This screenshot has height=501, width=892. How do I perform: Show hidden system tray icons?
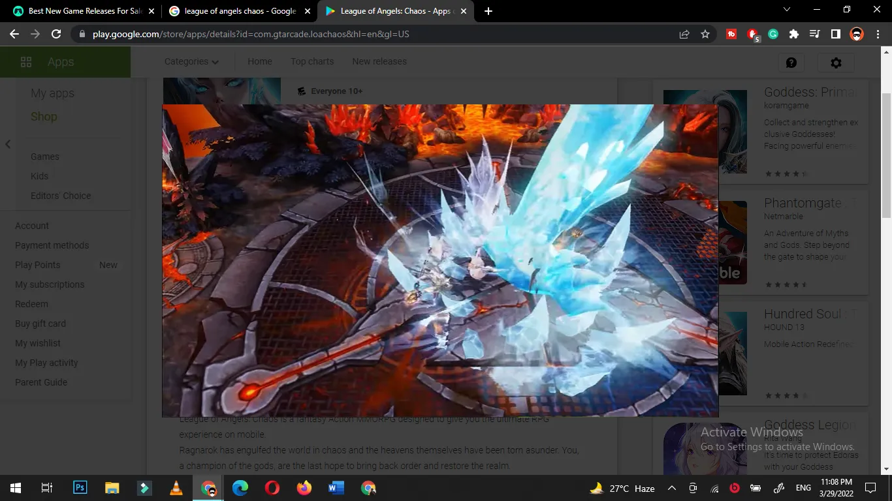point(671,488)
